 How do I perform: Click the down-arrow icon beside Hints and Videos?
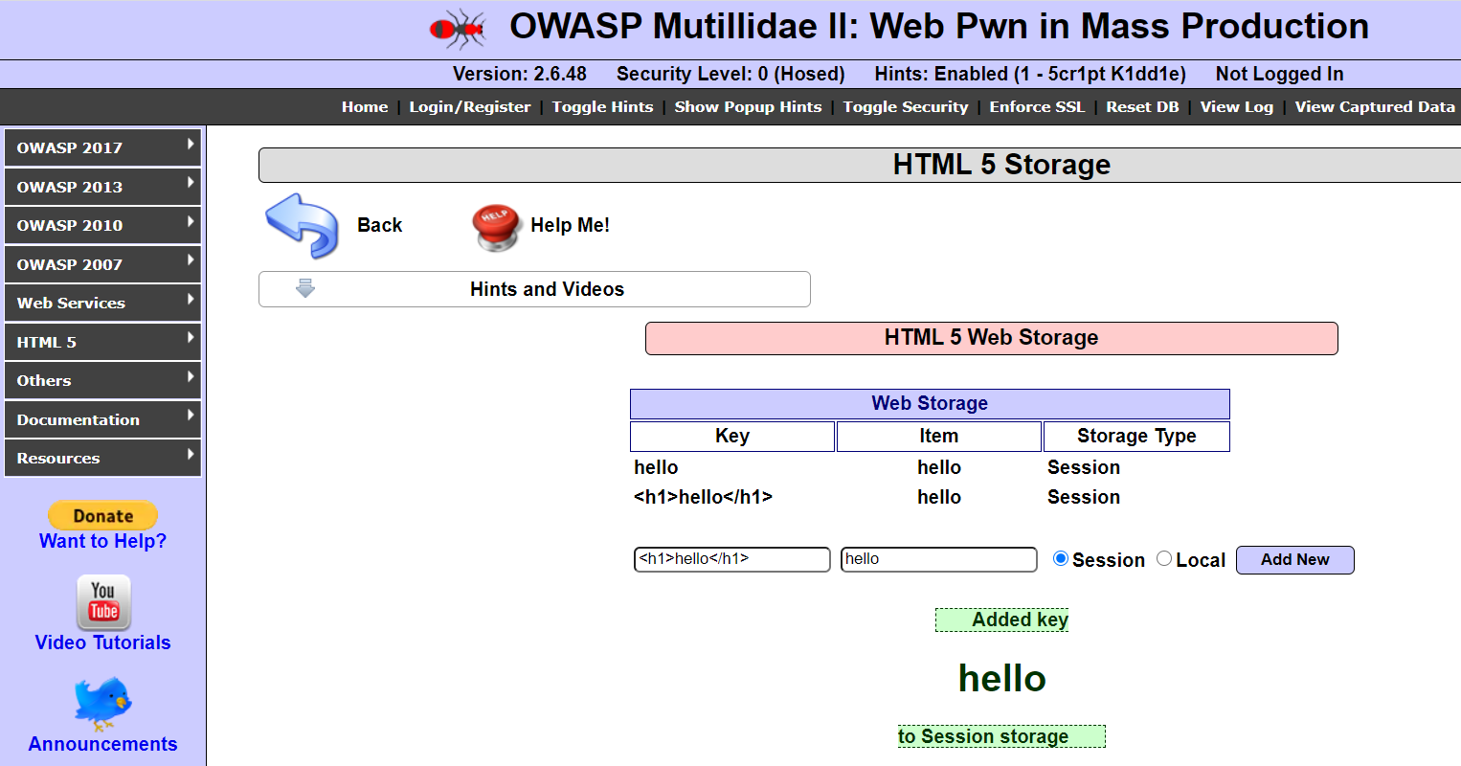304,288
